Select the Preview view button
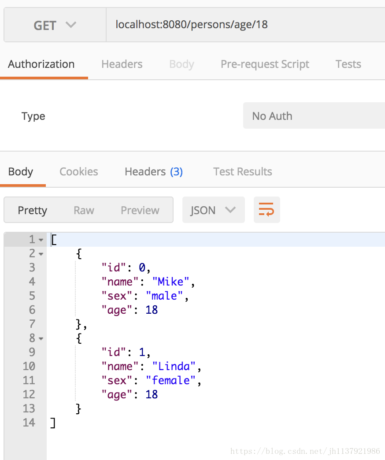Viewport: 385px width, 460px height. coord(140,210)
